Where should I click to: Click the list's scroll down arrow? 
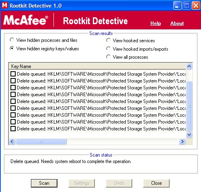[x=189, y=134]
